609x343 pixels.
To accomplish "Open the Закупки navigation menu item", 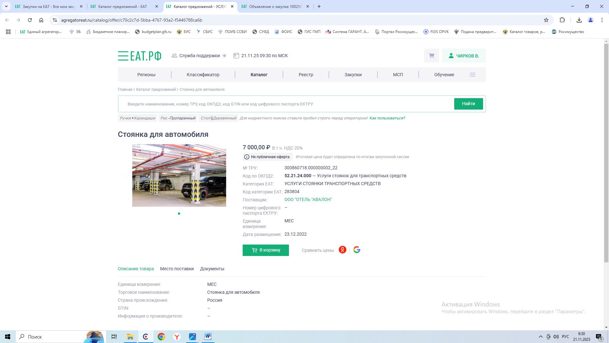I will pos(353,75).
